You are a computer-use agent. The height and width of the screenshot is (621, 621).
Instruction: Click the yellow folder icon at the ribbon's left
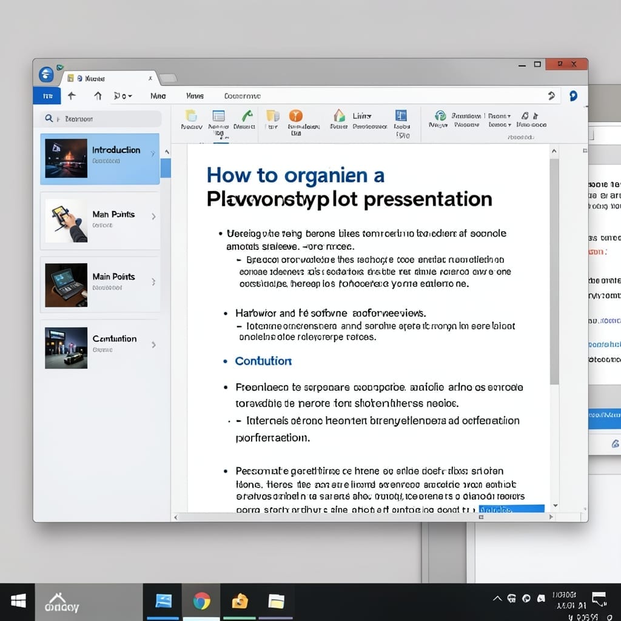[191, 116]
